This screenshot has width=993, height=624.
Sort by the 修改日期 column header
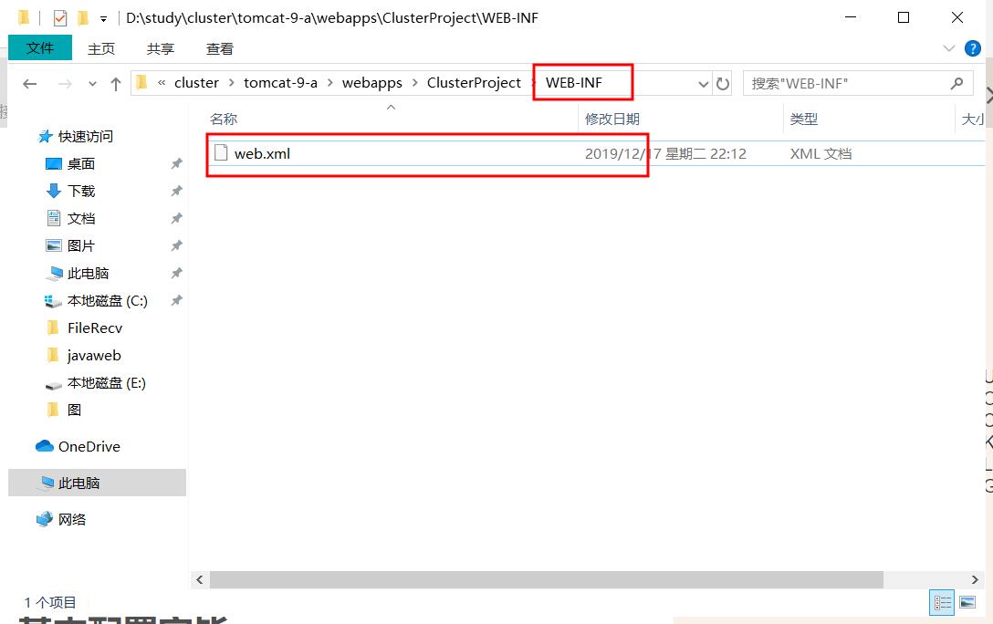(x=612, y=119)
